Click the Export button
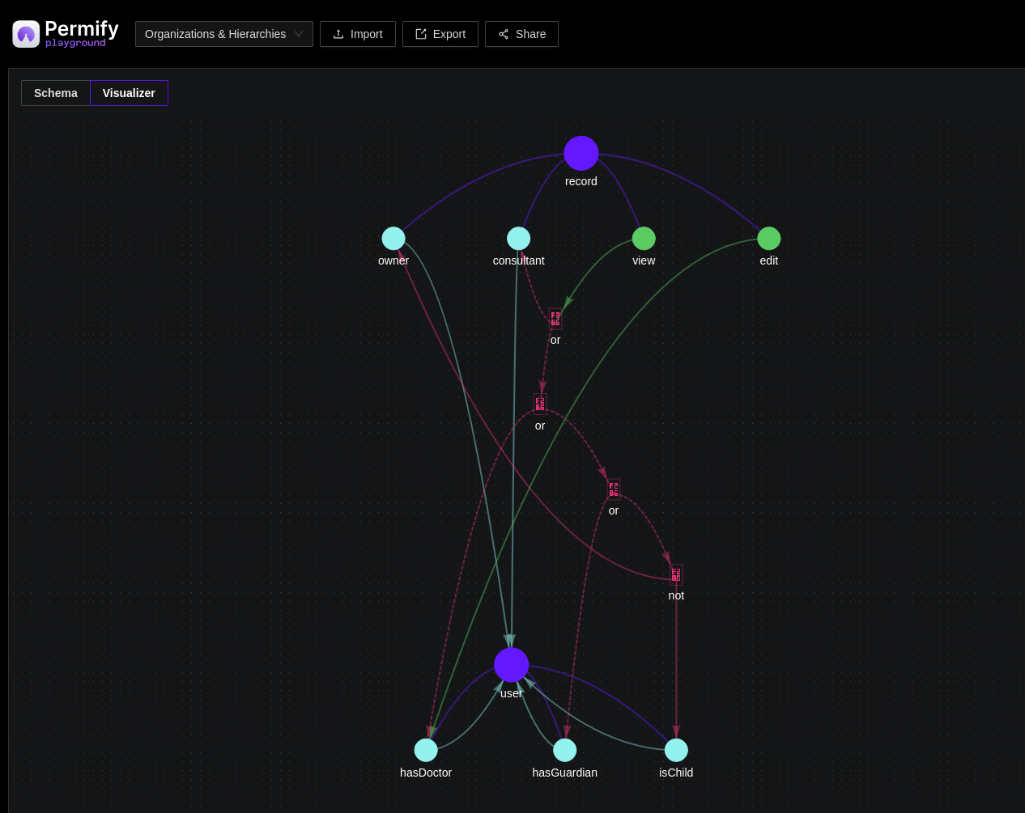This screenshot has width=1025, height=813. (440, 34)
